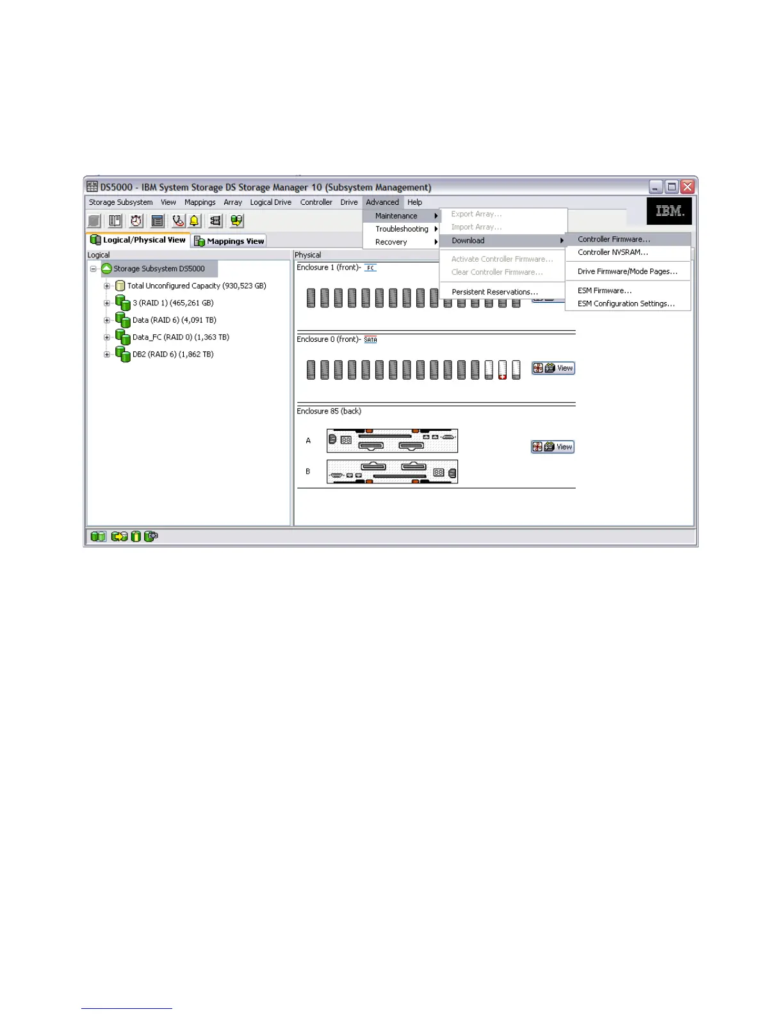Expand the Data (RAID 6) array node
The width and height of the screenshot is (784, 1014).
[x=107, y=320]
